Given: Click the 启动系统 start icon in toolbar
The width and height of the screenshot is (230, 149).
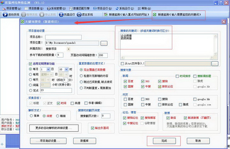Looking at the screenshot, I should (5, 15).
